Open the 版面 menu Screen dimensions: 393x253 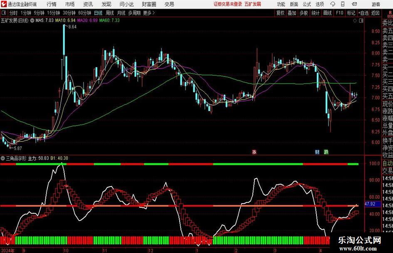(x=294, y=4)
